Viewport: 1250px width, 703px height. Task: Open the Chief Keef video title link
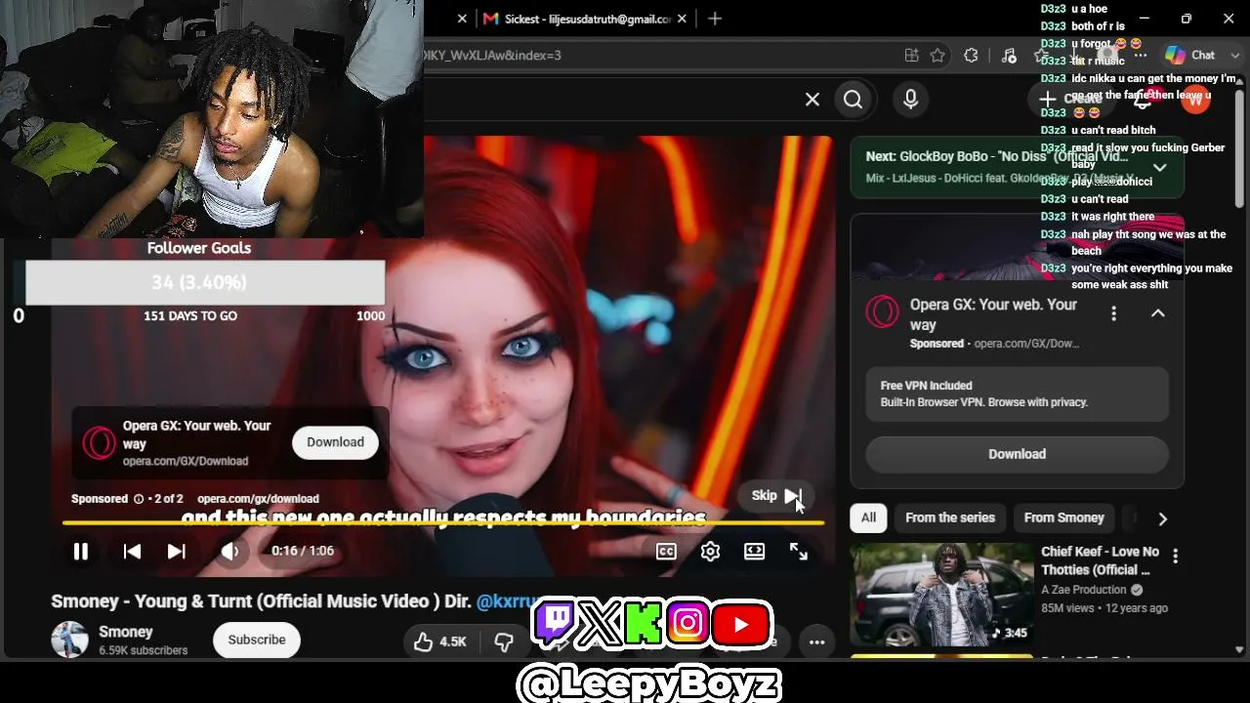1100,560
